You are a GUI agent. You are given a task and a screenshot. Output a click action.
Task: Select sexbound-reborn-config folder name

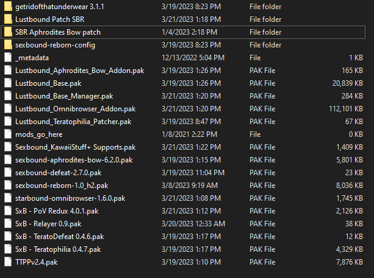tap(55, 45)
